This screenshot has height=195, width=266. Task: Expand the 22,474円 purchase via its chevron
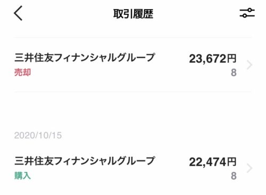click(x=250, y=168)
